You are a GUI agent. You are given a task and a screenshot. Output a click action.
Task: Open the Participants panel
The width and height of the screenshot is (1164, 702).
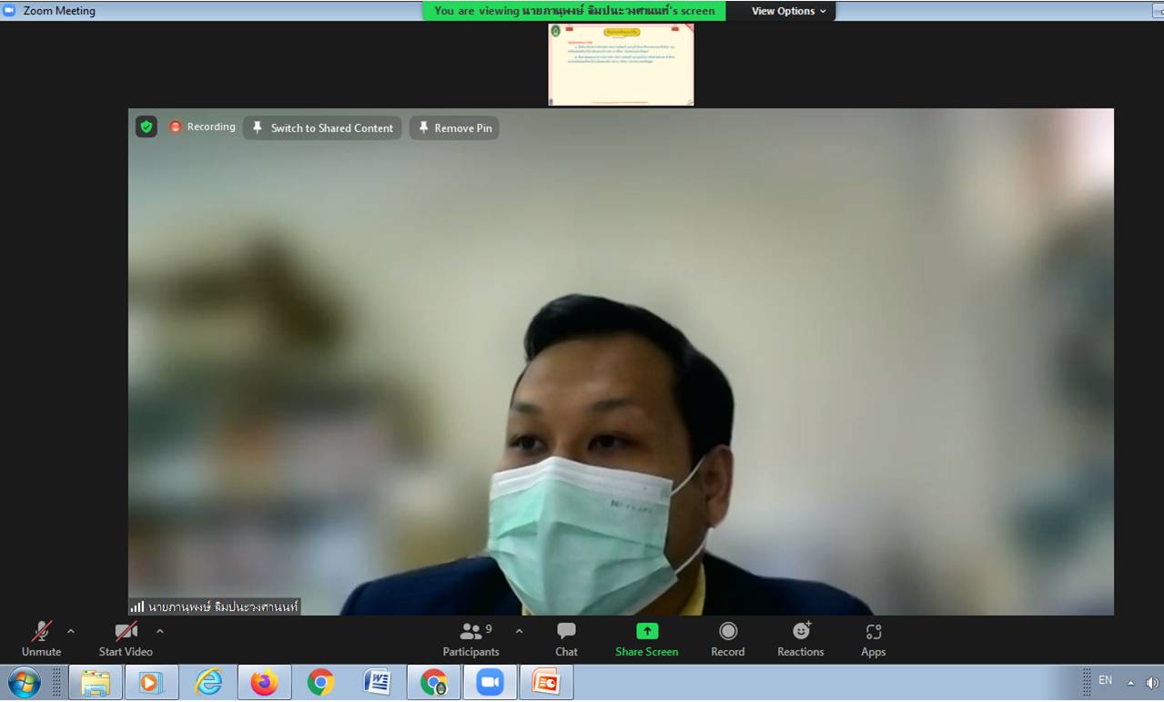pyautogui.click(x=471, y=639)
